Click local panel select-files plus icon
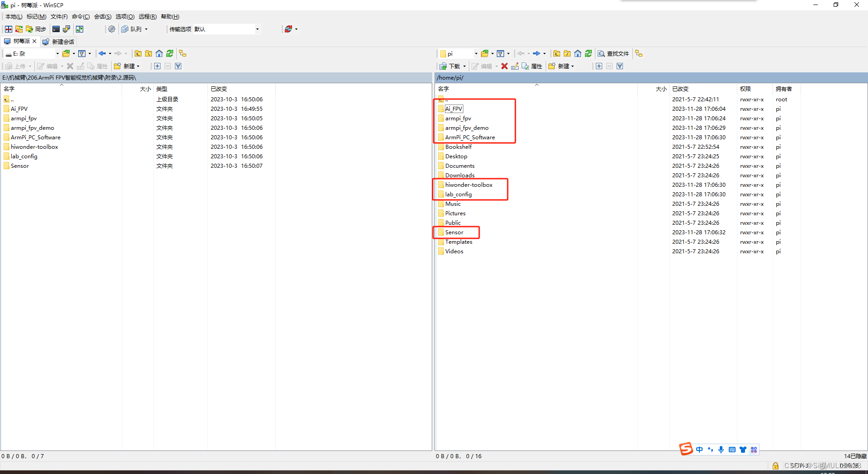The height and width of the screenshot is (474, 868). (157, 66)
